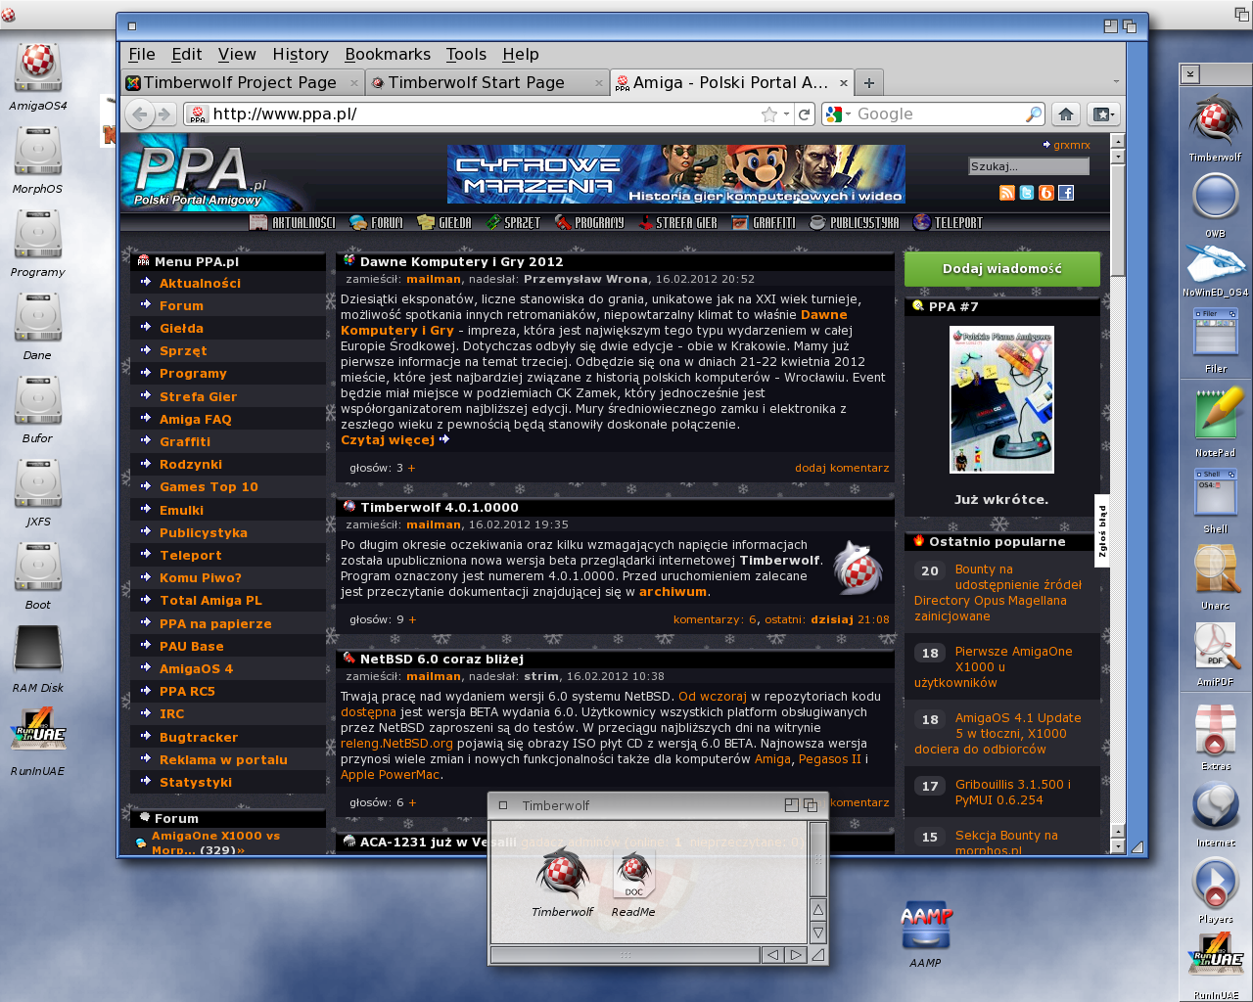This screenshot has width=1253, height=1002.
Task: Click the Timberwolf drawer horizontal scrollbar
Action: pyautogui.click(x=625, y=955)
